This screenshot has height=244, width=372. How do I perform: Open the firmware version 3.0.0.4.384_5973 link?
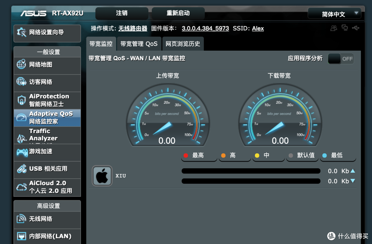pos(205,29)
